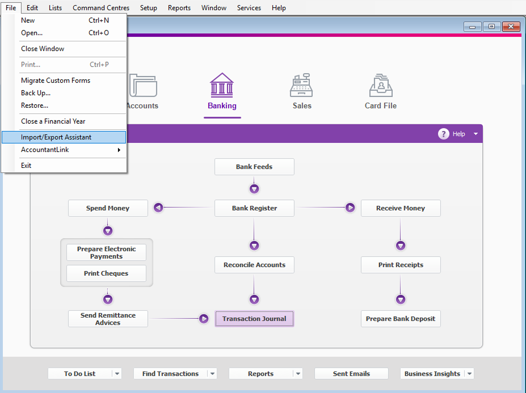Click the Sent Emails button
526x393 pixels.
[x=351, y=374]
